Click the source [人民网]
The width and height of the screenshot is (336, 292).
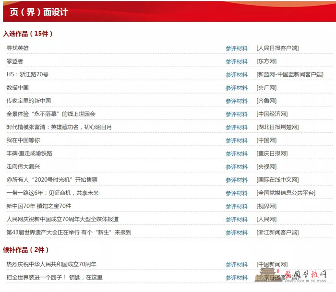coord(266,219)
